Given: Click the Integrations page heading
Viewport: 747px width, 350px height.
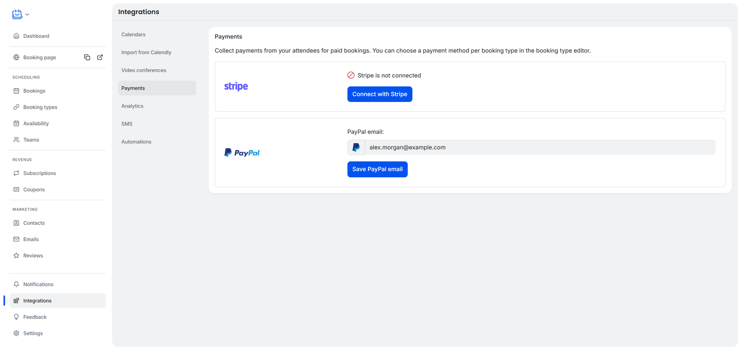Looking at the screenshot, I should pos(138,12).
